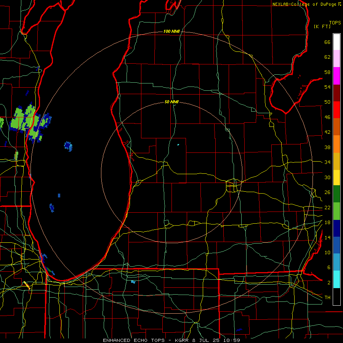Click the yellow streak echo at lower left
Viewport: 343px width, 343px height.
pyautogui.click(x=27, y=285)
